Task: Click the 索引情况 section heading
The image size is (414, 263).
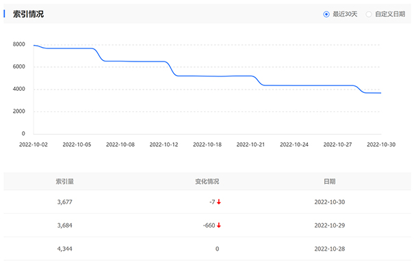Action: [x=28, y=14]
